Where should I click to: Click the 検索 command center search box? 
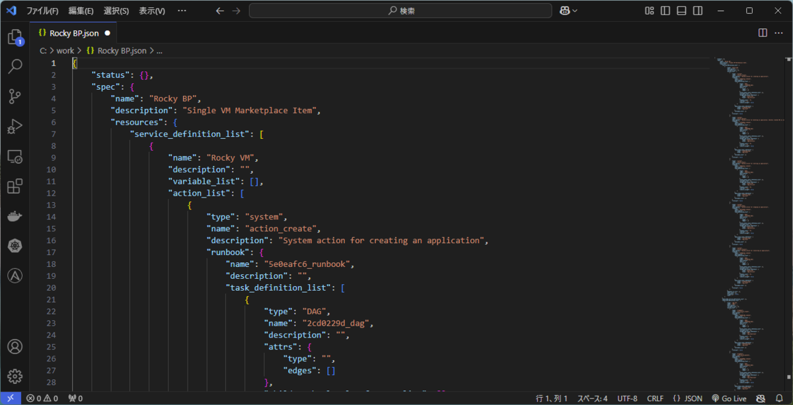pyautogui.click(x=400, y=11)
